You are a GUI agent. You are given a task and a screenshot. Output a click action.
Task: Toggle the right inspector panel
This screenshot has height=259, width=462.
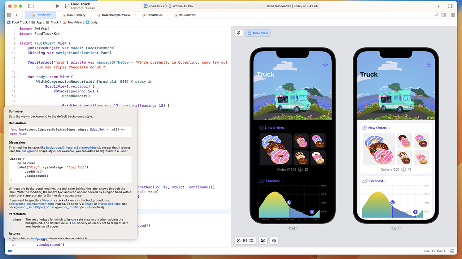pyautogui.click(x=451, y=6)
